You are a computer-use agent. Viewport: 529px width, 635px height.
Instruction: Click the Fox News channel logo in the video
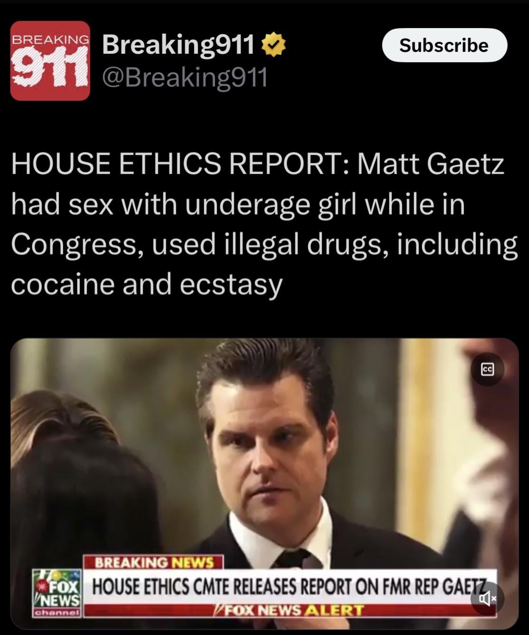tap(57, 593)
